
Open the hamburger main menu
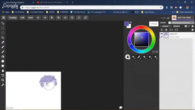pos(3,18)
